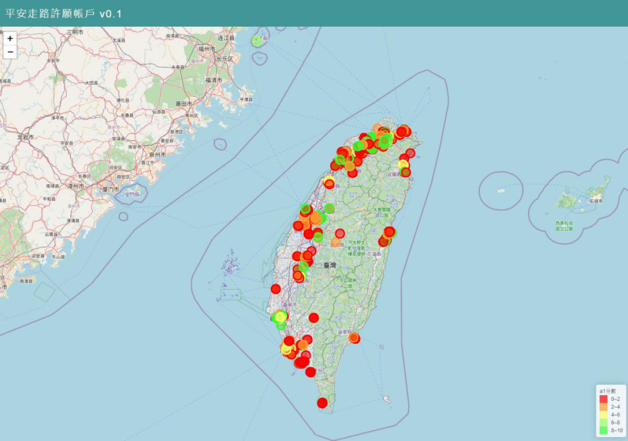628x441 pixels.
Task: Click the map label 金門縣
Action: pyautogui.click(x=132, y=195)
